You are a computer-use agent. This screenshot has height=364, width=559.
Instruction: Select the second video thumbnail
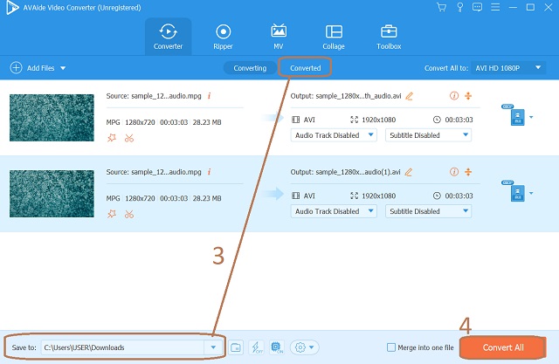[x=52, y=194]
